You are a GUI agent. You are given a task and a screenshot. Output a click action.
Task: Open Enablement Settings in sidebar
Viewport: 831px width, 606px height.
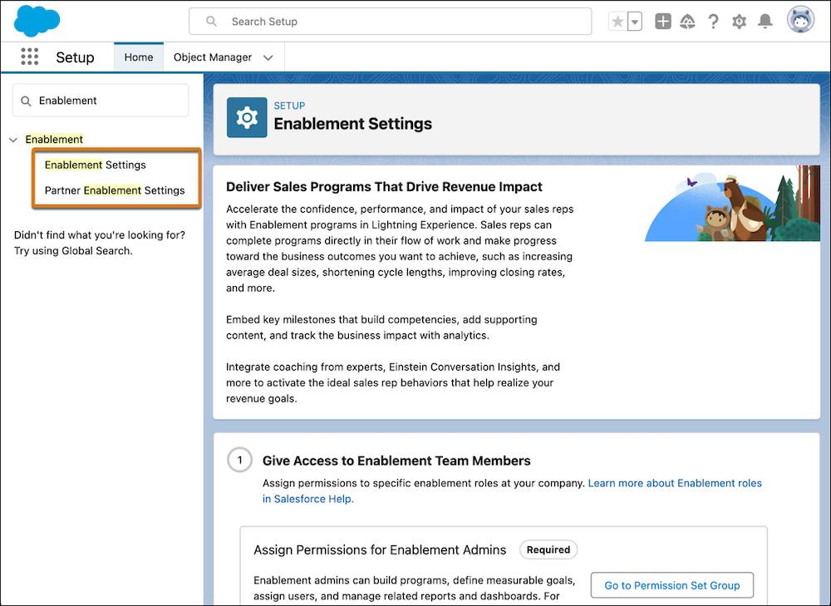pos(96,165)
